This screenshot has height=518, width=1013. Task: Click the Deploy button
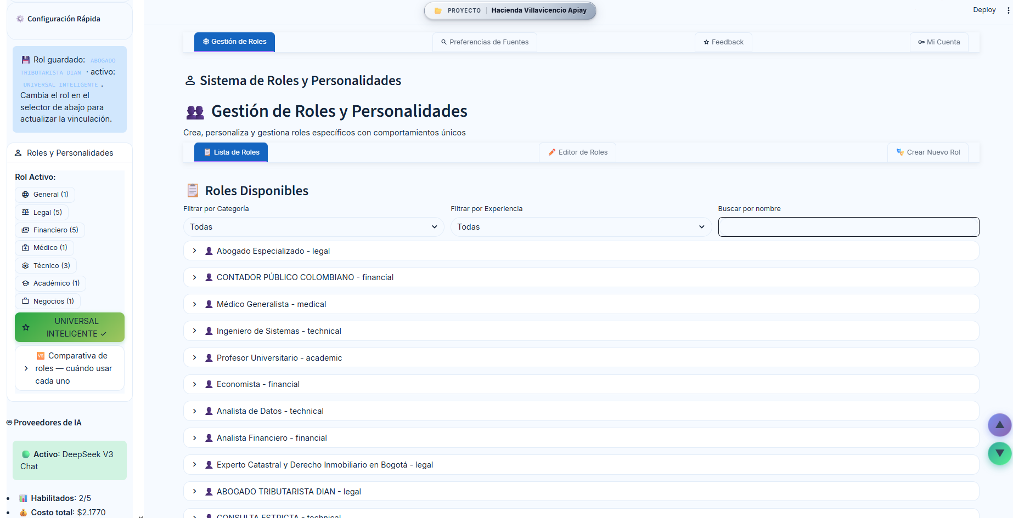[984, 10]
